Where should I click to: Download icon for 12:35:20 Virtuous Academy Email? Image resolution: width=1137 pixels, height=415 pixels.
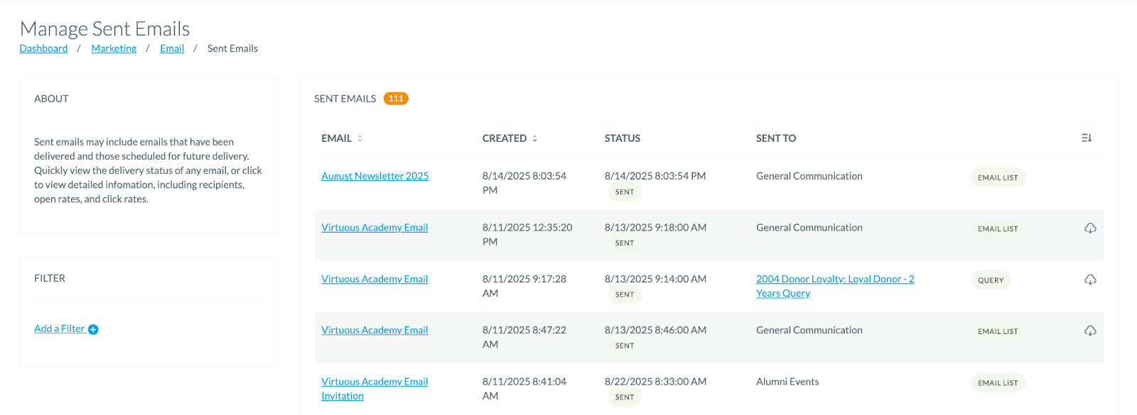pos(1090,228)
